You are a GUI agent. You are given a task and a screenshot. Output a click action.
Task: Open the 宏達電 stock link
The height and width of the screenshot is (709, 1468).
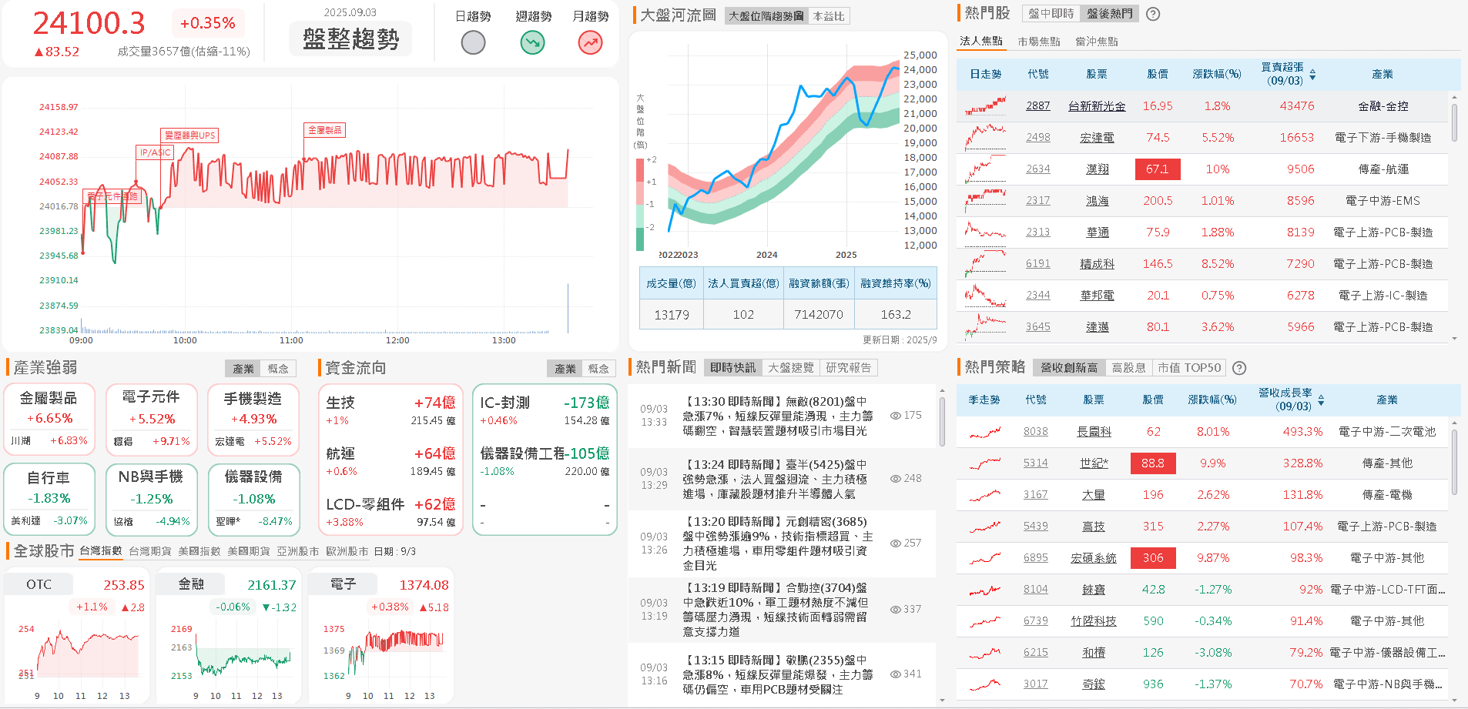1097,138
